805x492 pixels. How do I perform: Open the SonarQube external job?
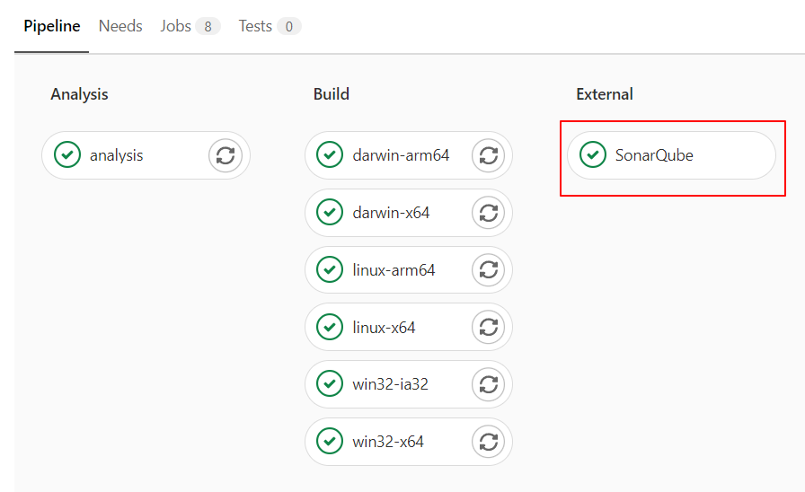click(x=671, y=155)
